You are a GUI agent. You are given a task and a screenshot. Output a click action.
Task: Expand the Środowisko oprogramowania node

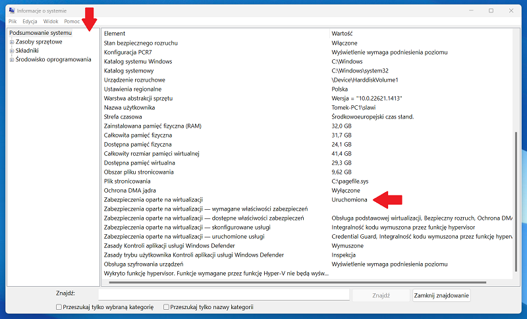click(x=12, y=60)
